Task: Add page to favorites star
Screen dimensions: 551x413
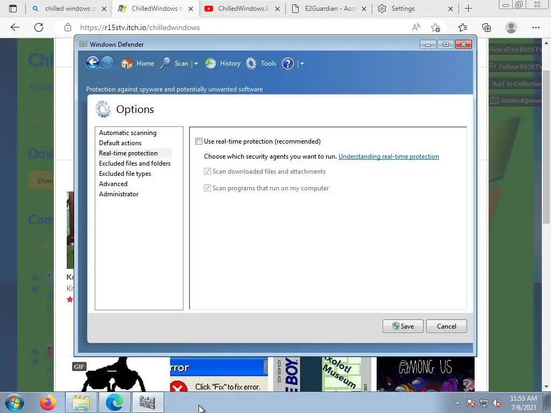Action: point(436,27)
